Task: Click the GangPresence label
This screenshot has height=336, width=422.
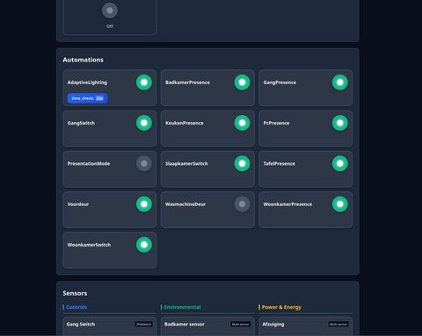Action: (x=280, y=82)
